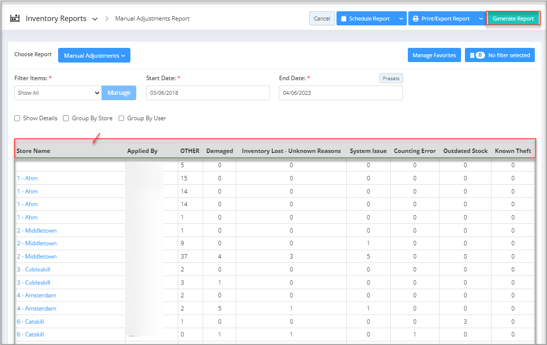The image size is (547, 345).
Task: Enable Group By User checkbox
Action: point(122,118)
